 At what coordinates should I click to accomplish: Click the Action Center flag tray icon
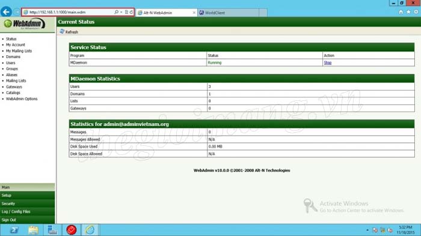[x=375, y=230]
